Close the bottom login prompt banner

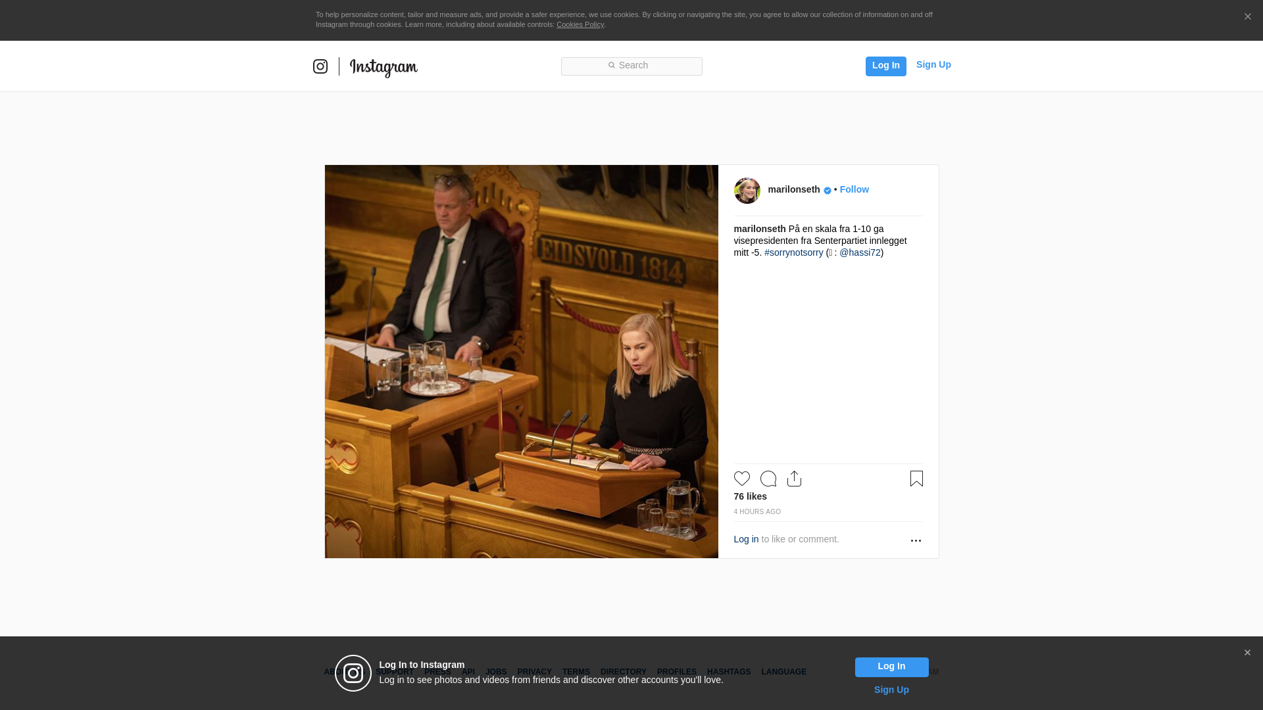pos(1247,653)
